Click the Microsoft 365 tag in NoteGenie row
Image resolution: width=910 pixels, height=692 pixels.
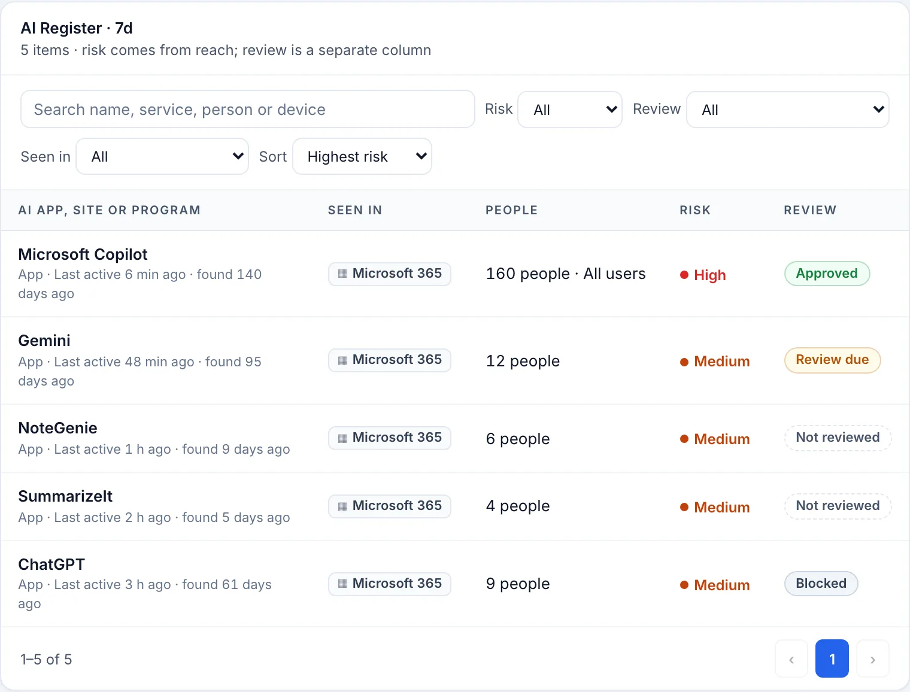tap(390, 438)
